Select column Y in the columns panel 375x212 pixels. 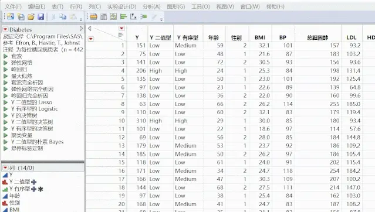click(x=11, y=175)
